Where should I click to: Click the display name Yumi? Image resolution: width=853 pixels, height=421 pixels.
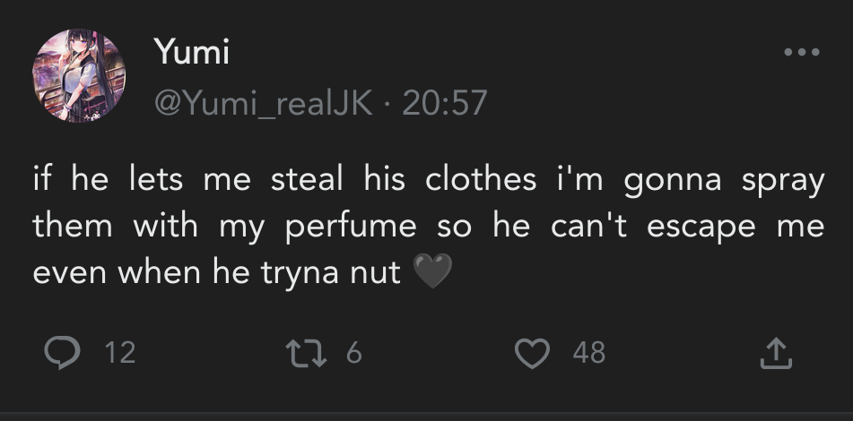coord(191,53)
